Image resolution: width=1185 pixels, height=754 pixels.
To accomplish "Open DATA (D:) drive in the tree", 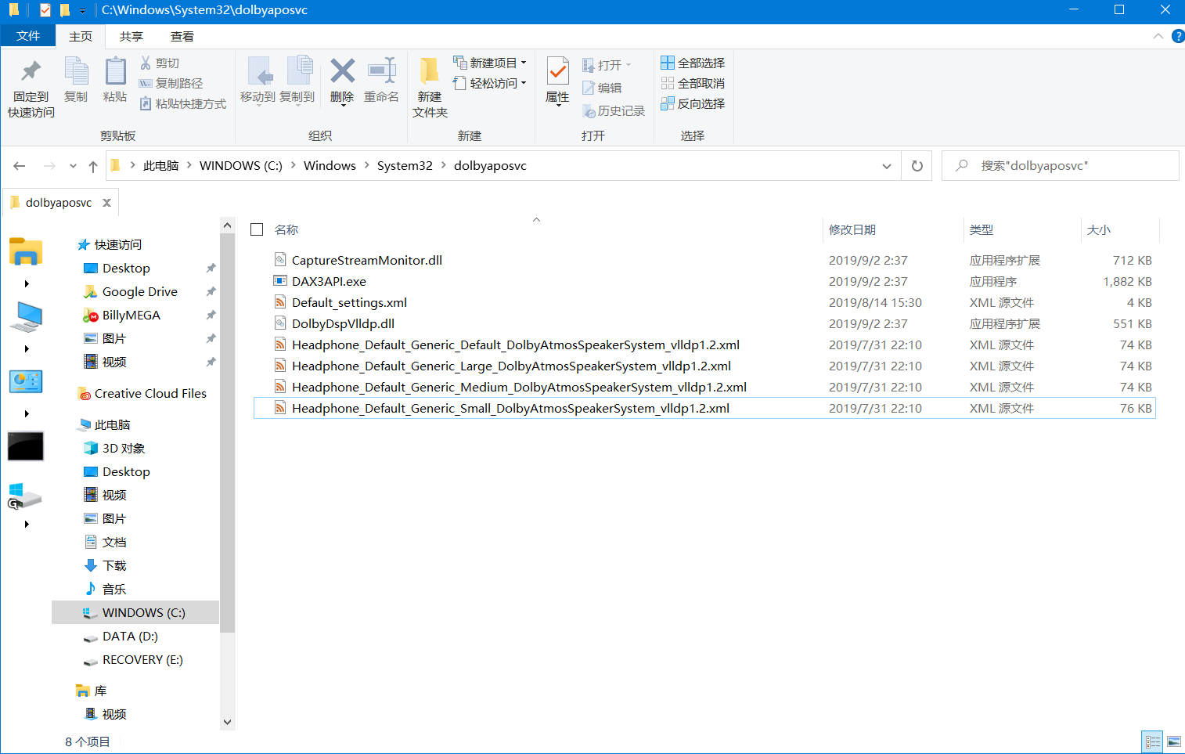I will (x=130, y=637).
